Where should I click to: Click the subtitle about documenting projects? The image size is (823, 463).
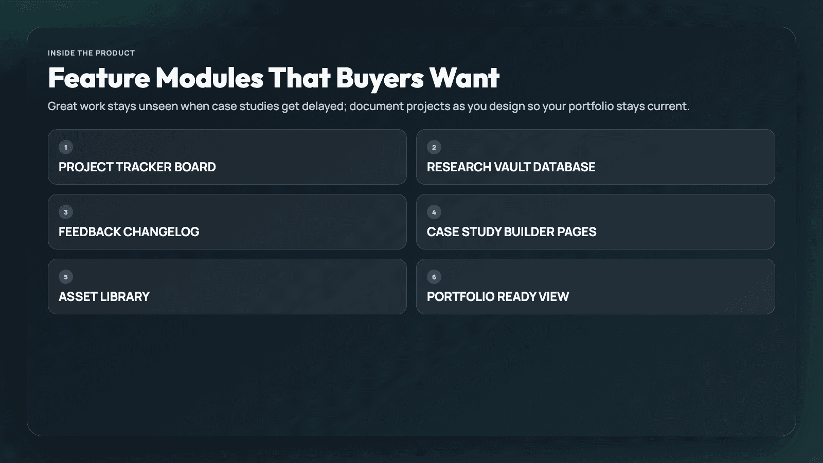point(368,106)
